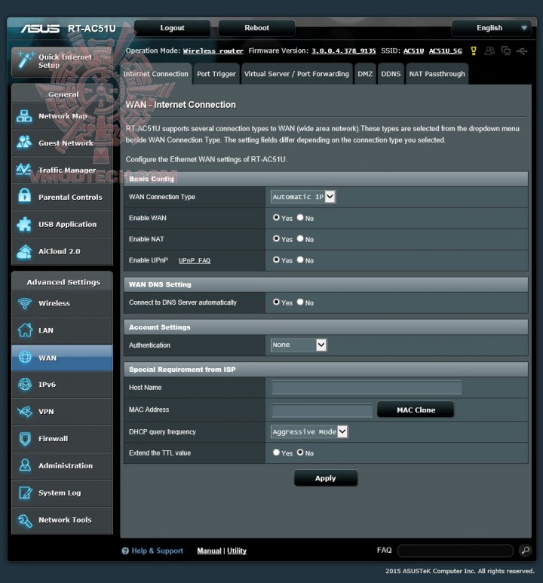The width and height of the screenshot is (543, 583).
Task: Click the Wireless router operation mode link
Action: point(213,51)
